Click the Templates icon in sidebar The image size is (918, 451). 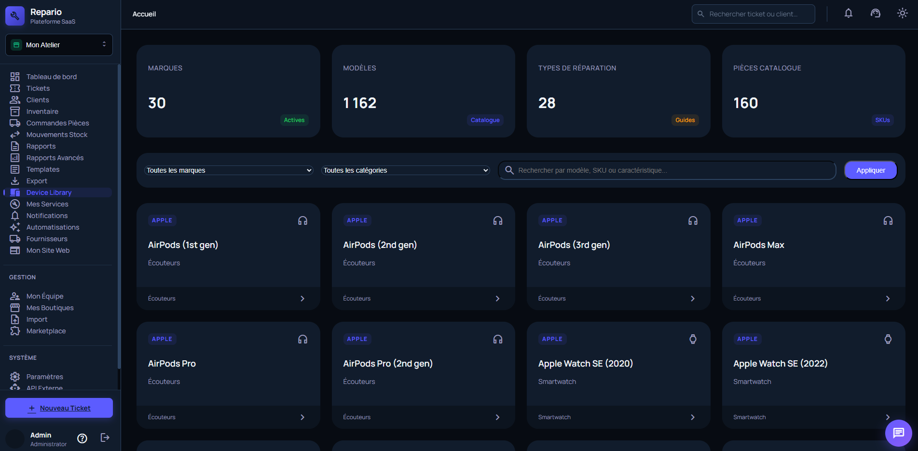click(x=15, y=169)
